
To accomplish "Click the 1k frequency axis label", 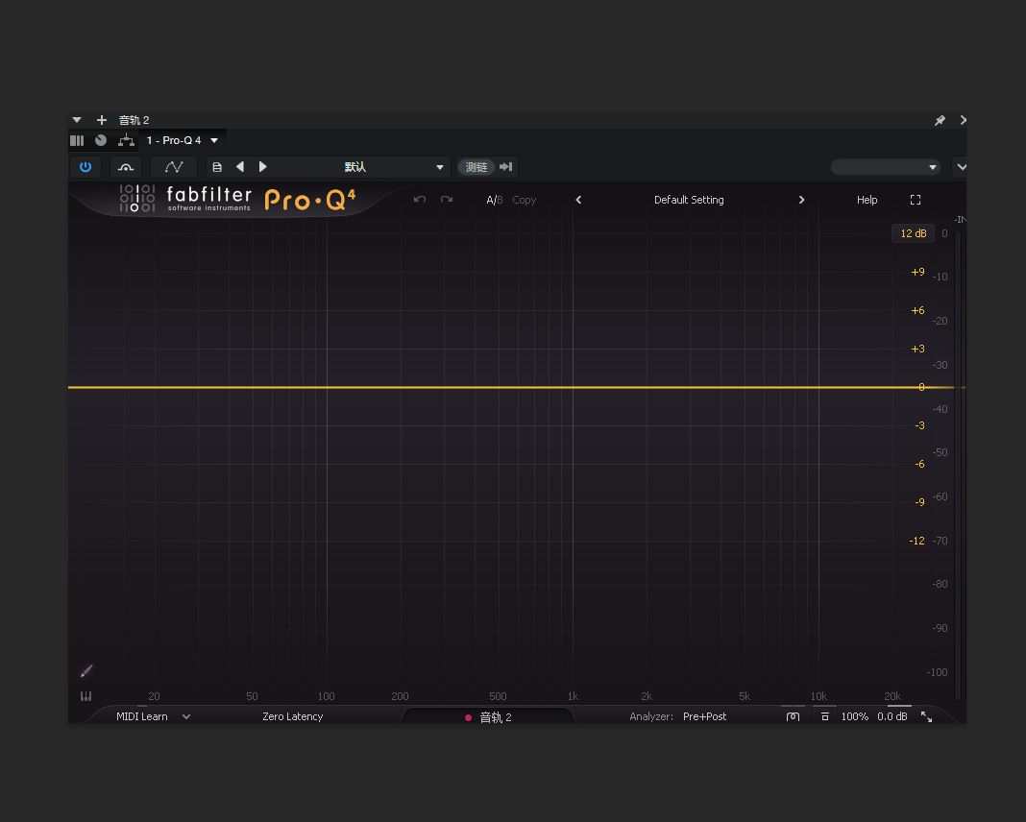I will [573, 696].
